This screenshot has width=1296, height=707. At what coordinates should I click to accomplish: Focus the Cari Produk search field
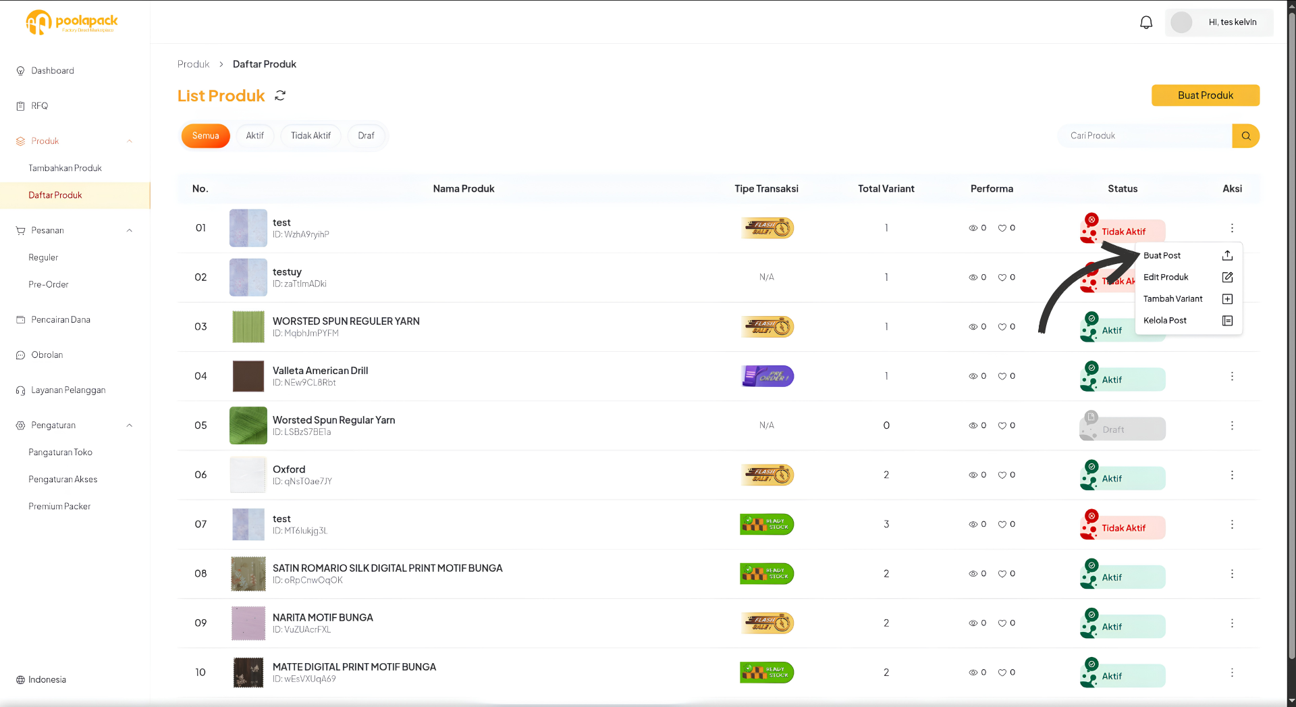[x=1145, y=136]
